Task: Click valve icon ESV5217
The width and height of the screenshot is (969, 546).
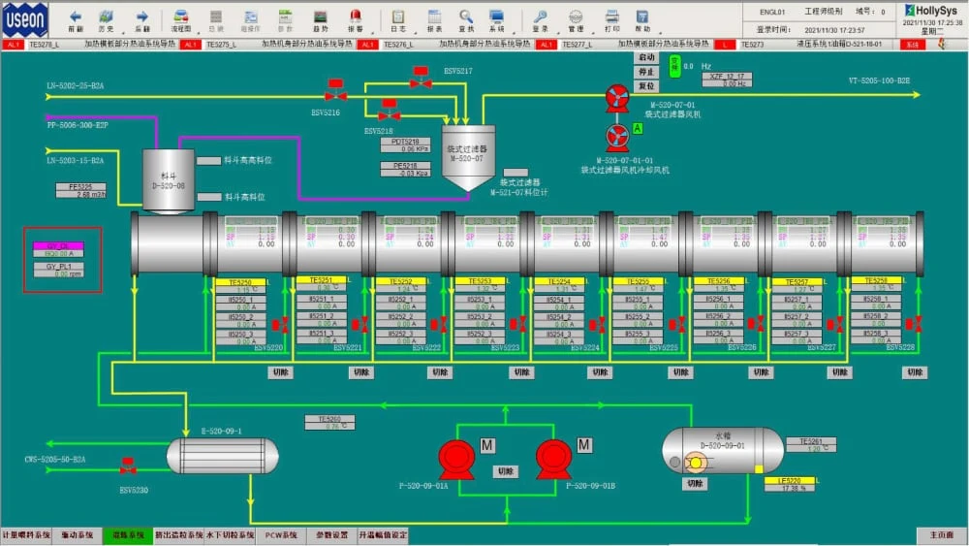Action: click(421, 78)
